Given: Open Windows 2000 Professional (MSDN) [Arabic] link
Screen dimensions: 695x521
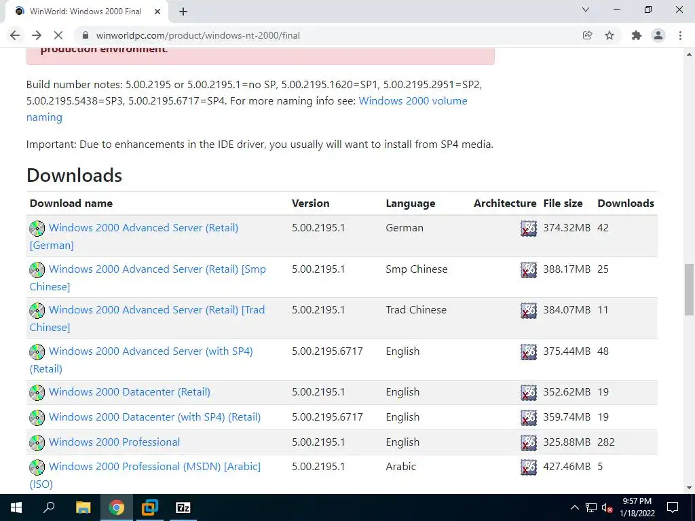Looking at the screenshot, I should 155,467.
